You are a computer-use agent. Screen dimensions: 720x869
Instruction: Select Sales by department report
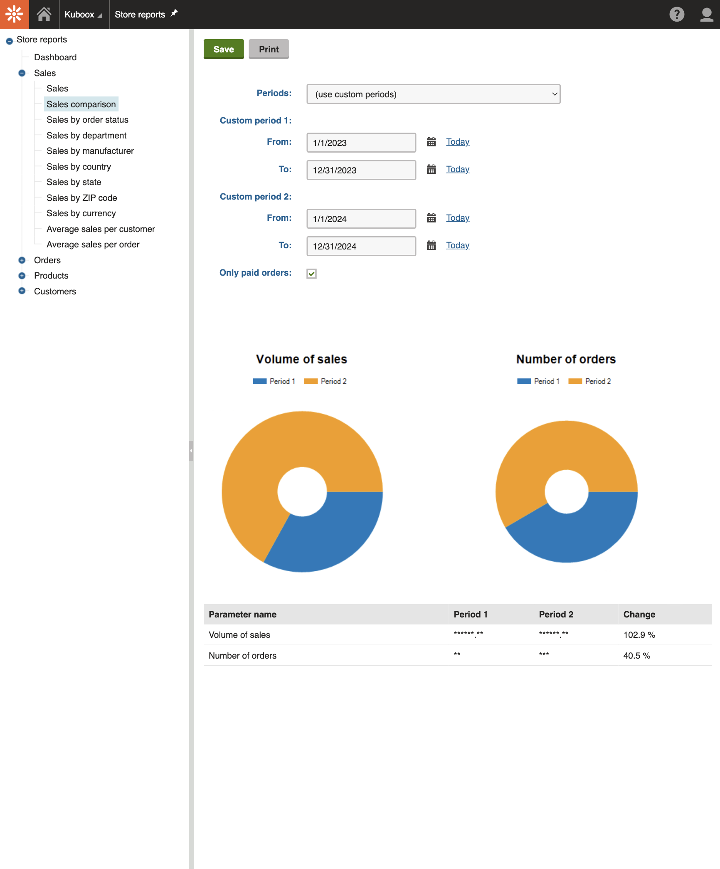(86, 136)
